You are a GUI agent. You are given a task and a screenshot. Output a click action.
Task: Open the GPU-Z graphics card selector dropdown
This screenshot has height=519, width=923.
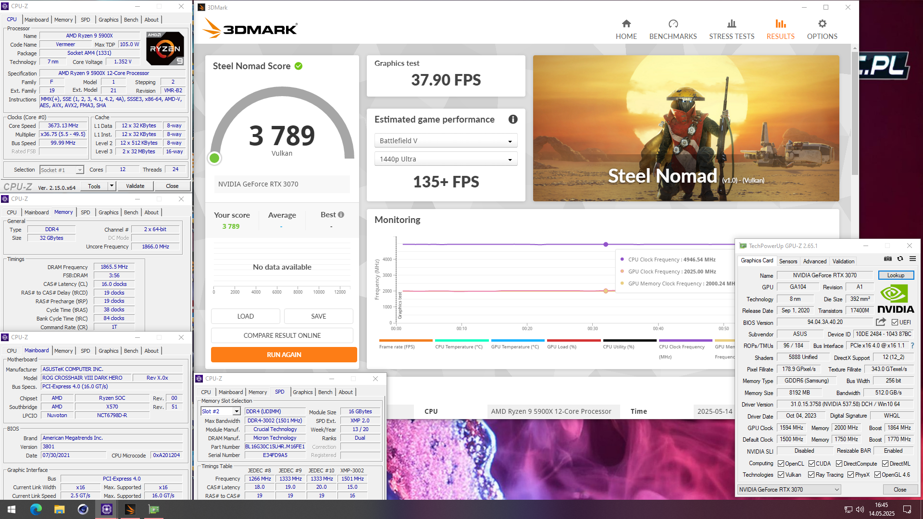coord(789,490)
